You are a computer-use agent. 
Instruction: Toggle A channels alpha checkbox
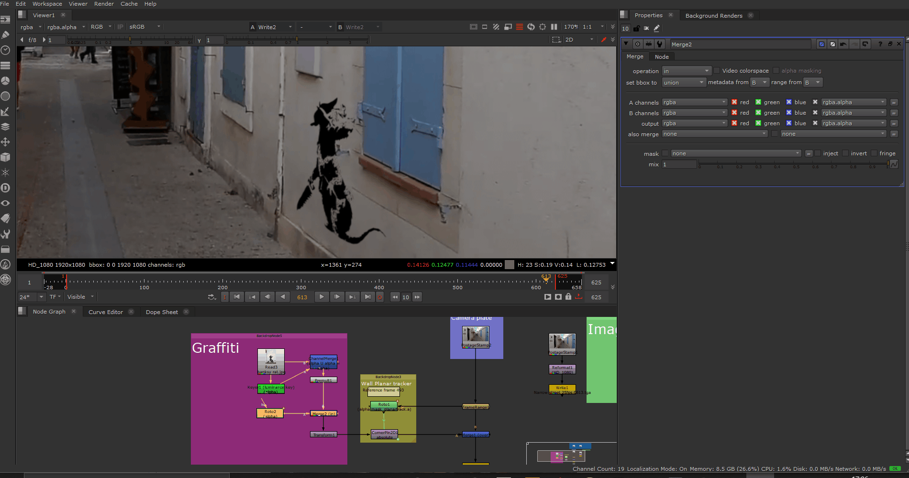click(815, 102)
